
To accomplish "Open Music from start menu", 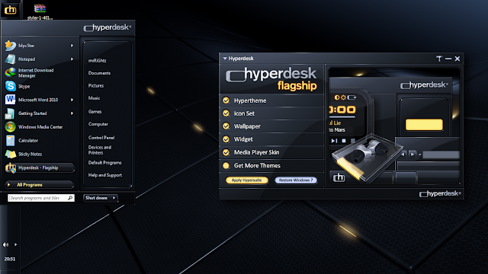I will tap(94, 98).
